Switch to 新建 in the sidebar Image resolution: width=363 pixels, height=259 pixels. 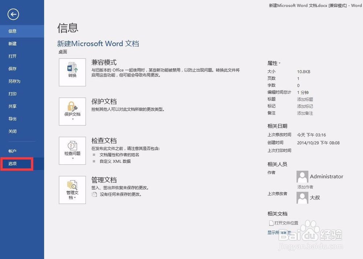[x=12, y=44]
